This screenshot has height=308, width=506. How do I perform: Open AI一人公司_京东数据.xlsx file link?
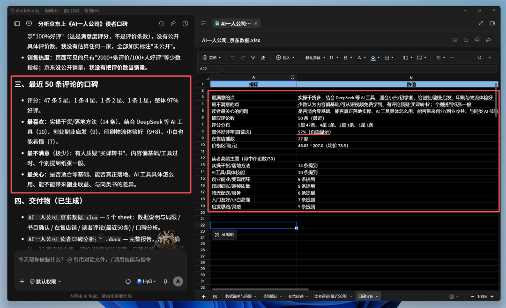click(63, 217)
